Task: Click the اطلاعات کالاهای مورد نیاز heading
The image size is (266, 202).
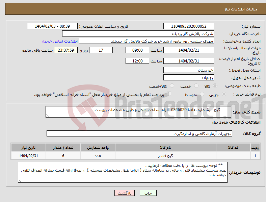Action: click(x=236, y=122)
